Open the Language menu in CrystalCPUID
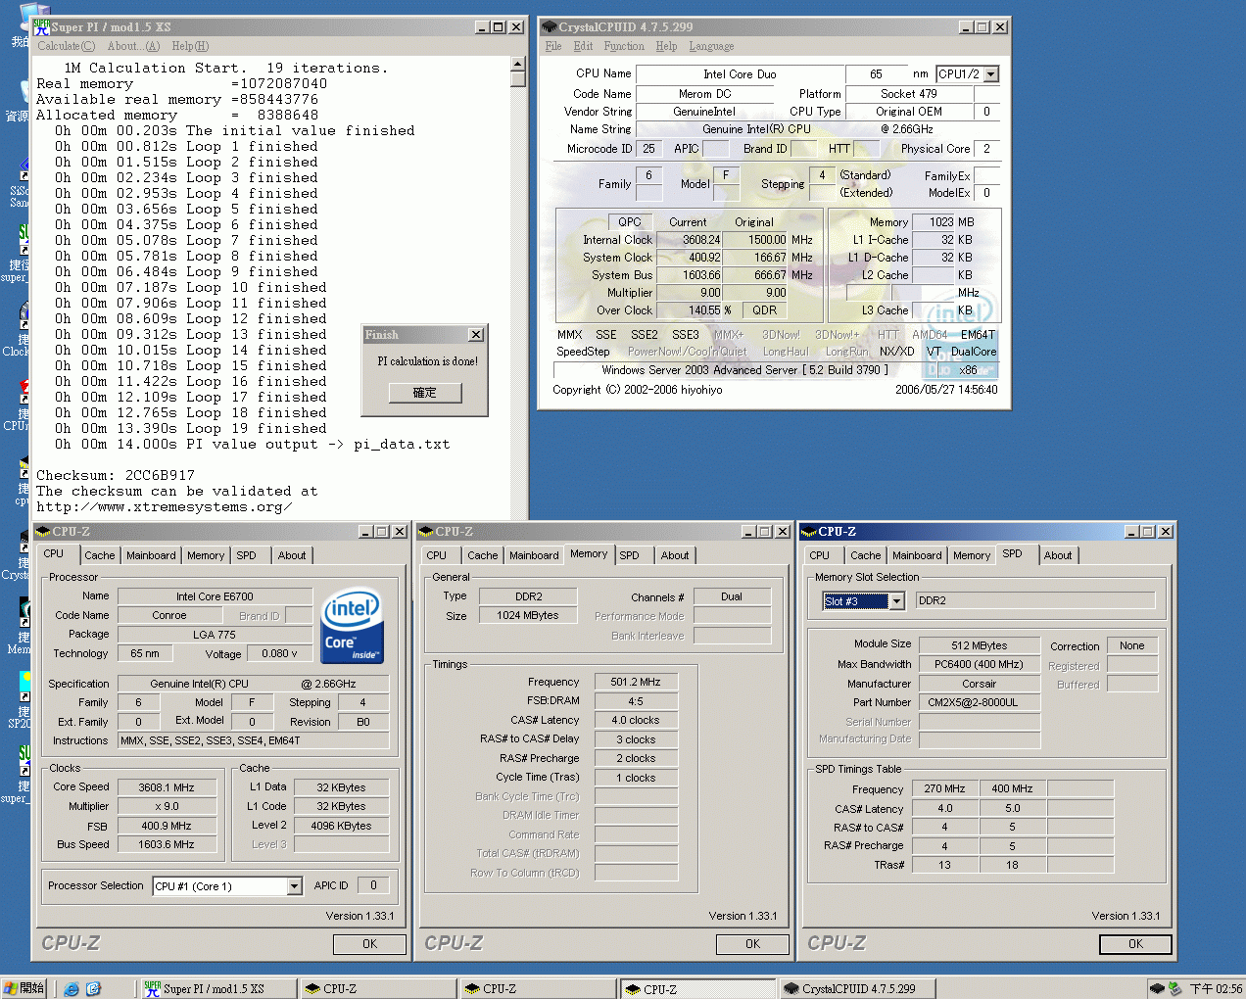The image size is (1246, 999). click(x=711, y=46)
